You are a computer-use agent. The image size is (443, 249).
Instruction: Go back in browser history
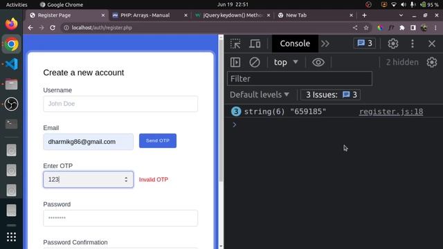click(x=30, y=28)
